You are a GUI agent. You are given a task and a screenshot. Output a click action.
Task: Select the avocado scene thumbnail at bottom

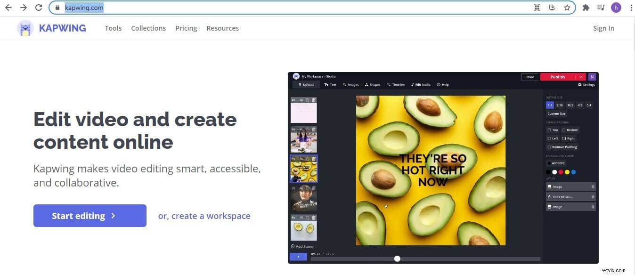point(304,229)
